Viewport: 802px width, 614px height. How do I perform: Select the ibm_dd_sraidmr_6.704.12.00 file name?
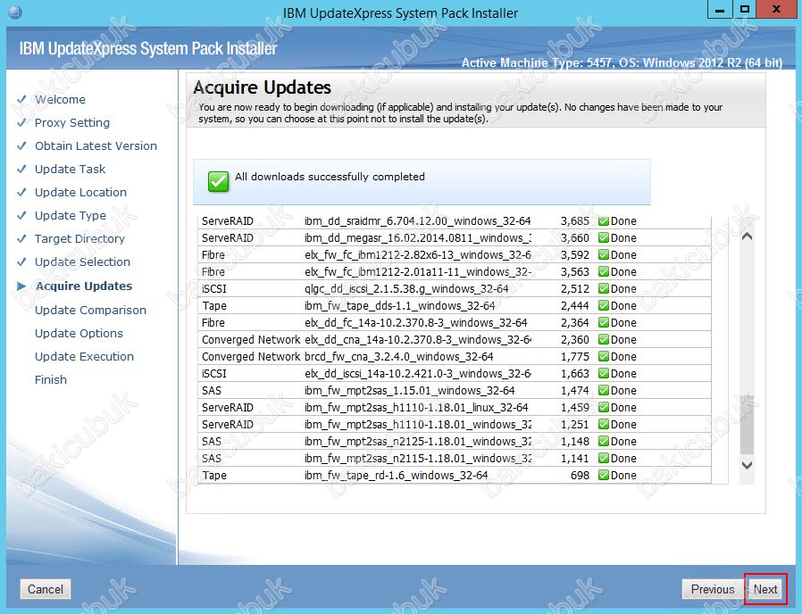point(417,220)
